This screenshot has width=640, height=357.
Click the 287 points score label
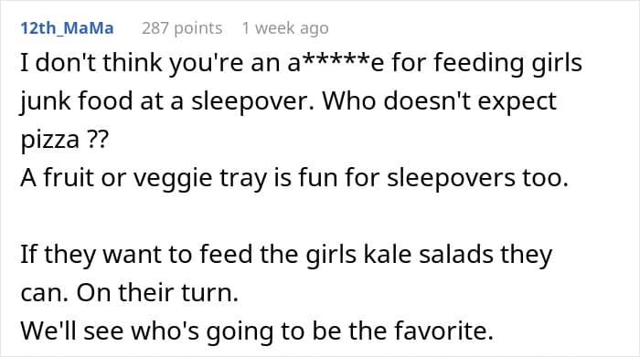182,28
